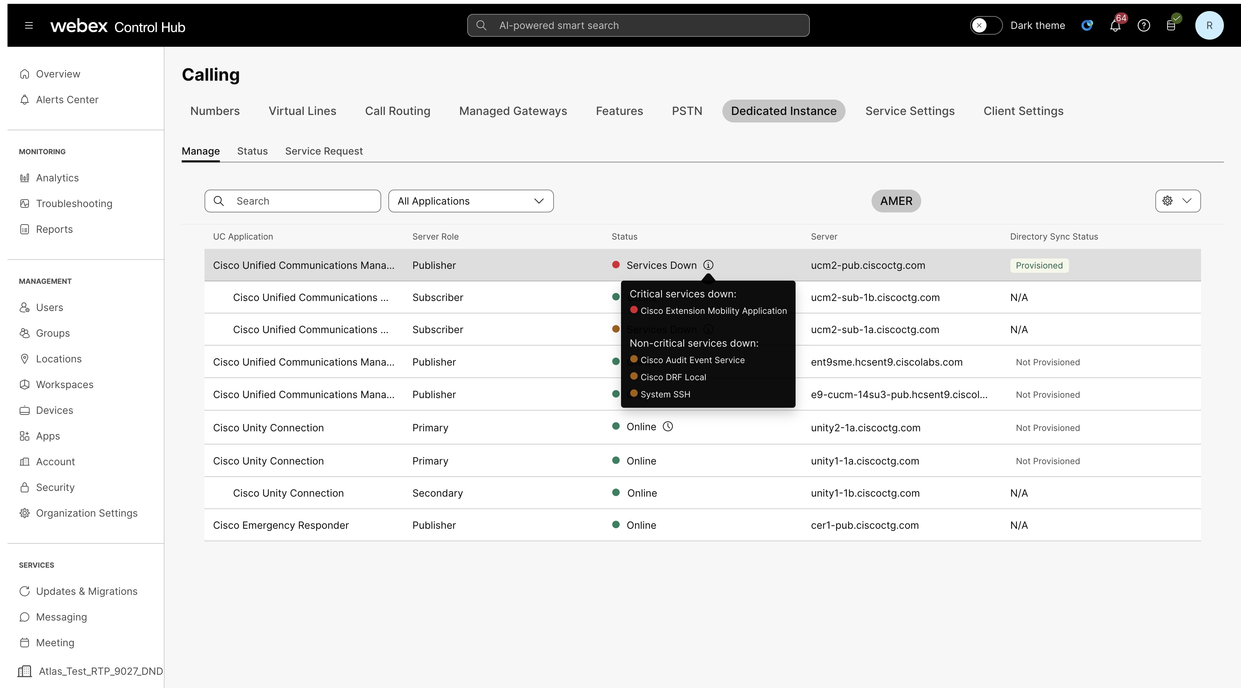Click server ent9sme.hcsent9.ciscolabs.com
The width and height of the screenshot is (1241, 688).
click(887, 362)
